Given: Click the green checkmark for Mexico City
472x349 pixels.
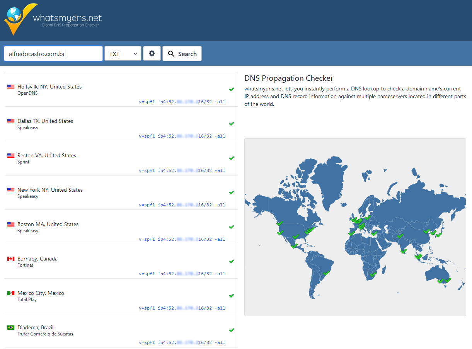Looking at the screenshot, I should point(232,296).
